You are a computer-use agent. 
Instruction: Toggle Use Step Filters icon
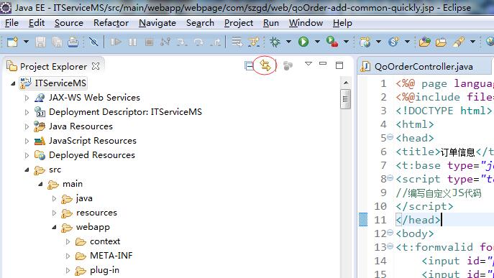coord(254,42)
